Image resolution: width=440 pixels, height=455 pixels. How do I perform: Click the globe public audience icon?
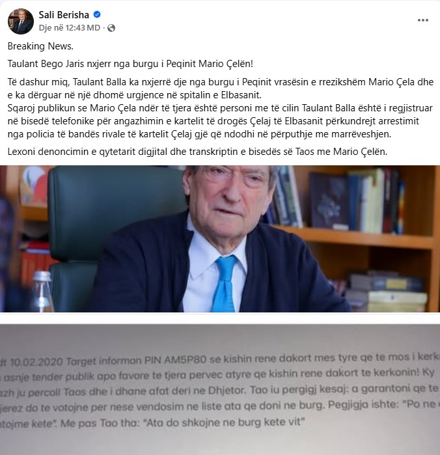point(111,28)
